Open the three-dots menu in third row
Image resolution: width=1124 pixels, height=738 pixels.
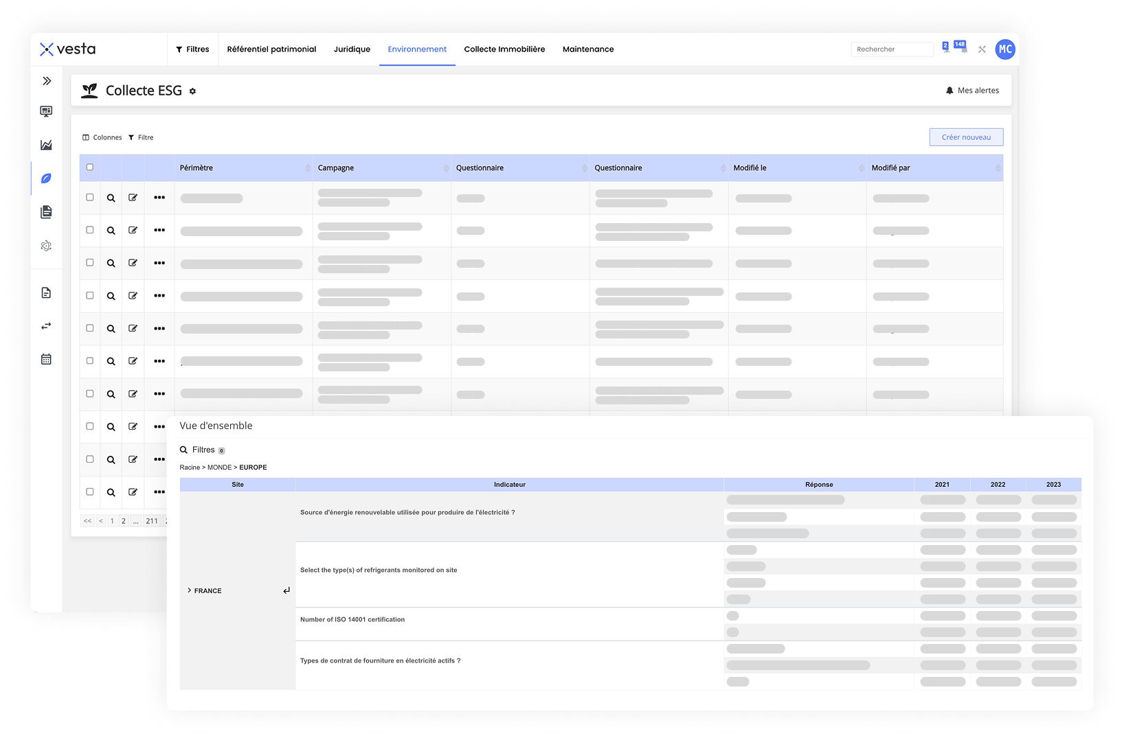159,263
